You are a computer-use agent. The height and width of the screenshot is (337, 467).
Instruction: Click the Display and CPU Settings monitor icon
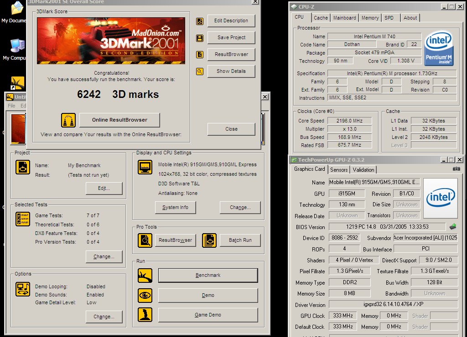145,167
